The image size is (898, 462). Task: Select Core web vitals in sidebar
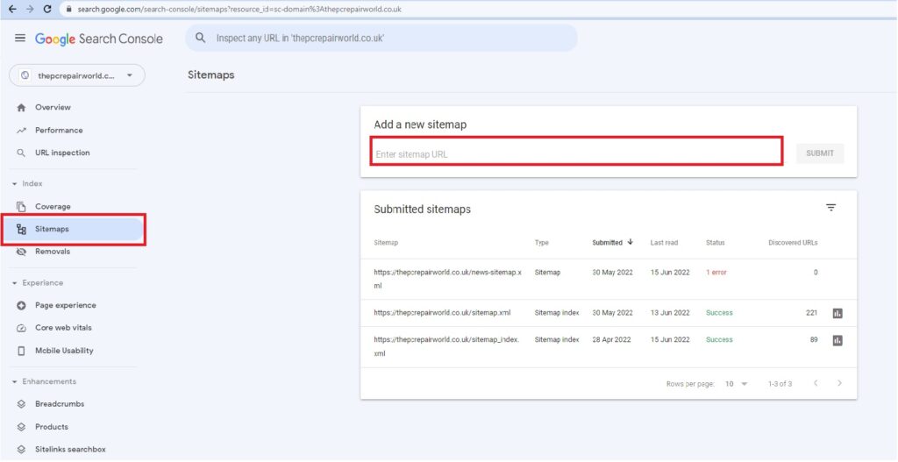tap(63, 328)
